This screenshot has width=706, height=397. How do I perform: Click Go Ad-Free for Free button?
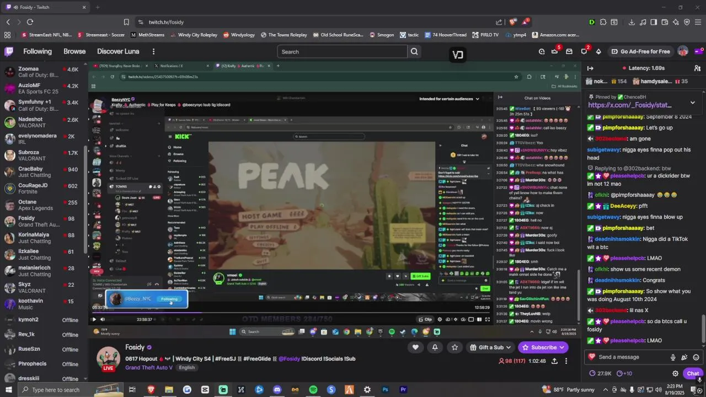click(x=640, y=52)
